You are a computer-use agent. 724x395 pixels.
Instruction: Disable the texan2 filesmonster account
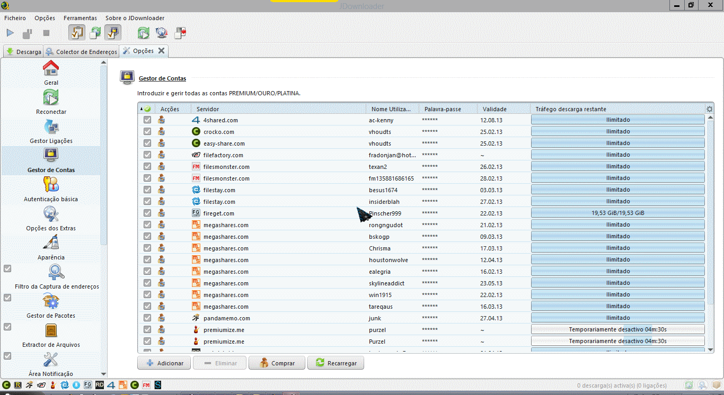[147, 167]
